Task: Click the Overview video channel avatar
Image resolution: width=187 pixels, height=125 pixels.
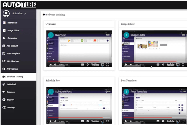Action: click(51, 35)
